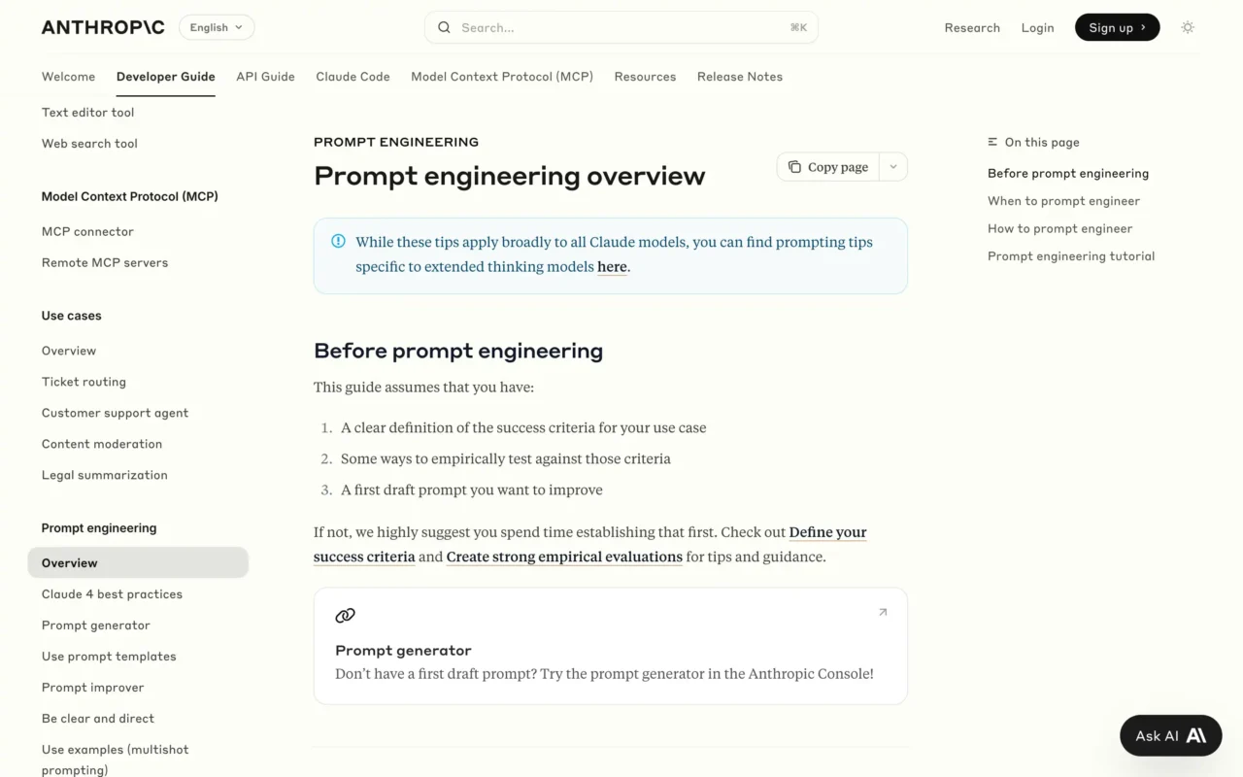Click the external arrow on Prompt generator card

pos(882,612)
